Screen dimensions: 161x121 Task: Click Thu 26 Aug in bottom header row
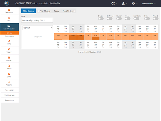coord(118,45)
